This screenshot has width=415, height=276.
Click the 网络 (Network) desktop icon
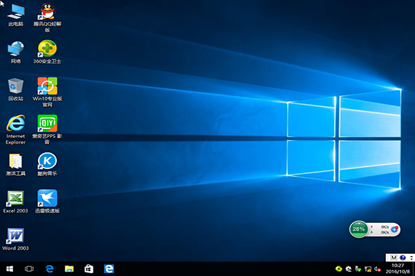pos(15,49)
